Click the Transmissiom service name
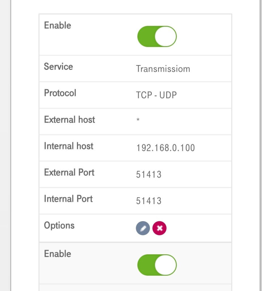The width and height of the screenshot is (262, 291). pyautogui.click(x=163, y=69)
